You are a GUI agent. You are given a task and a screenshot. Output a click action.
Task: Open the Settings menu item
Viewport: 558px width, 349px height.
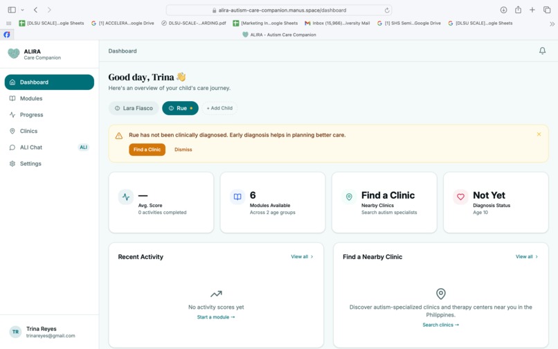(49, 164)
